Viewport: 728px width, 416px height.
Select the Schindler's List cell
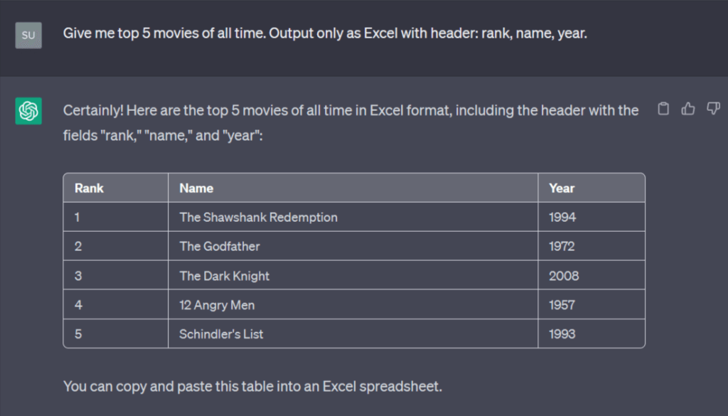pos(221,334)
